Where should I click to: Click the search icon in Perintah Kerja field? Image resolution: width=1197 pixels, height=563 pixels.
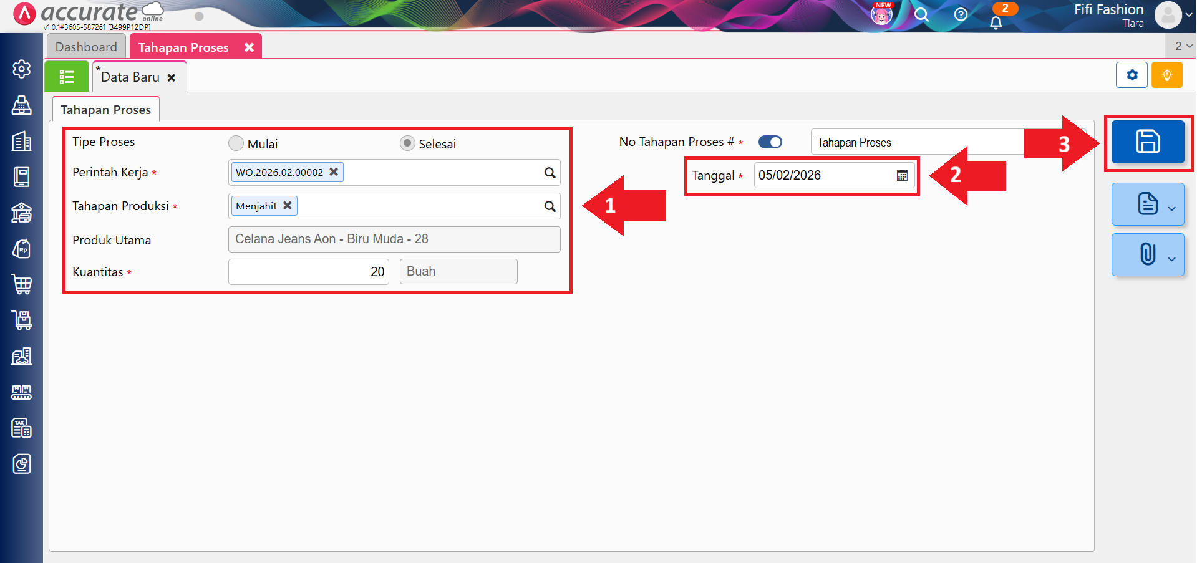[x=550, y=173]
